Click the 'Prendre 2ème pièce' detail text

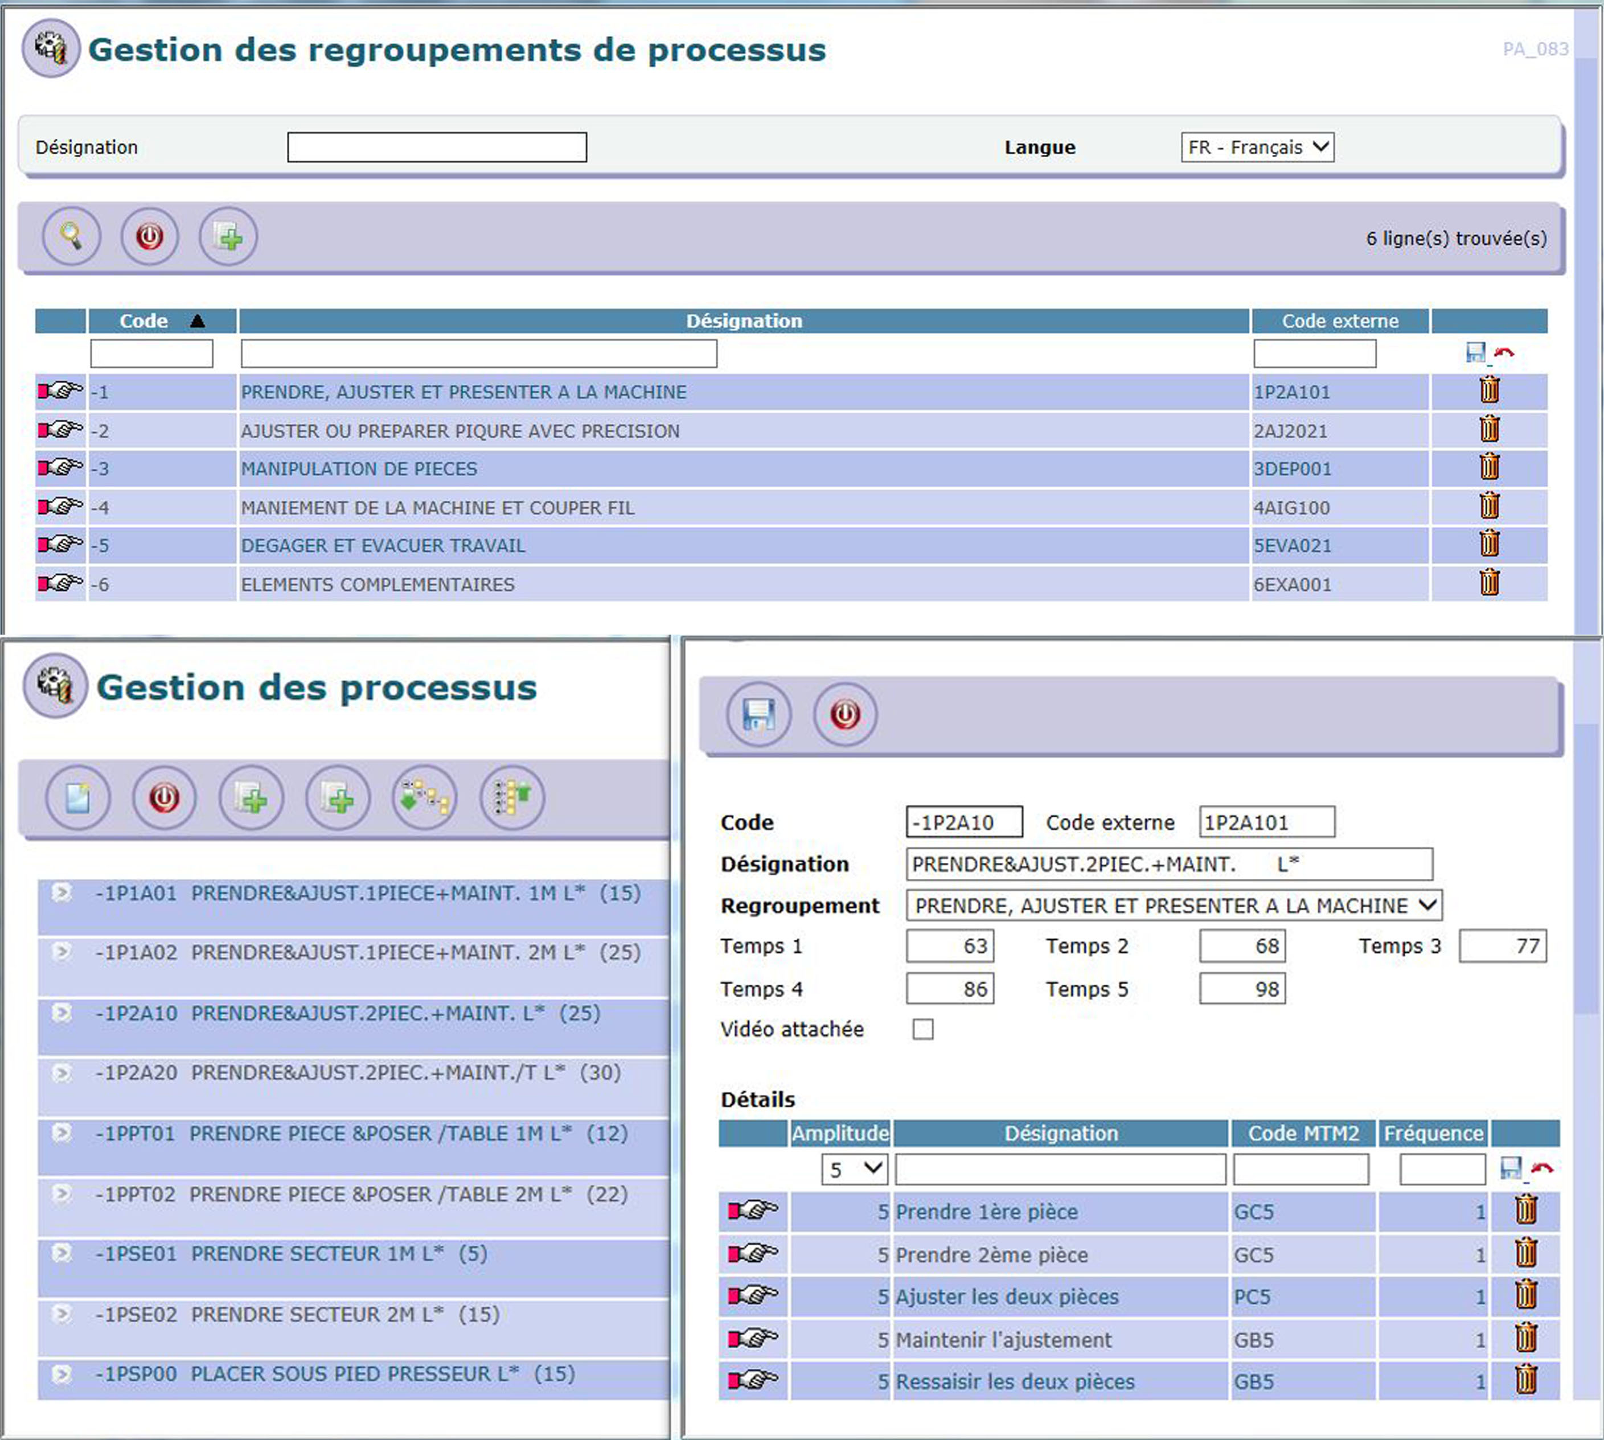[991, 1255]
